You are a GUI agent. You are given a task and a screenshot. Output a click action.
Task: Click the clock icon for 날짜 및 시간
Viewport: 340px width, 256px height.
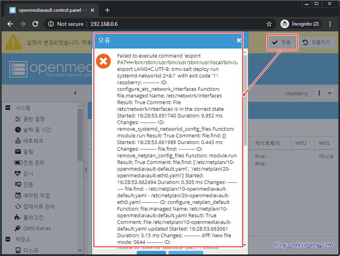pyautogui.click(x=18, y=130)
